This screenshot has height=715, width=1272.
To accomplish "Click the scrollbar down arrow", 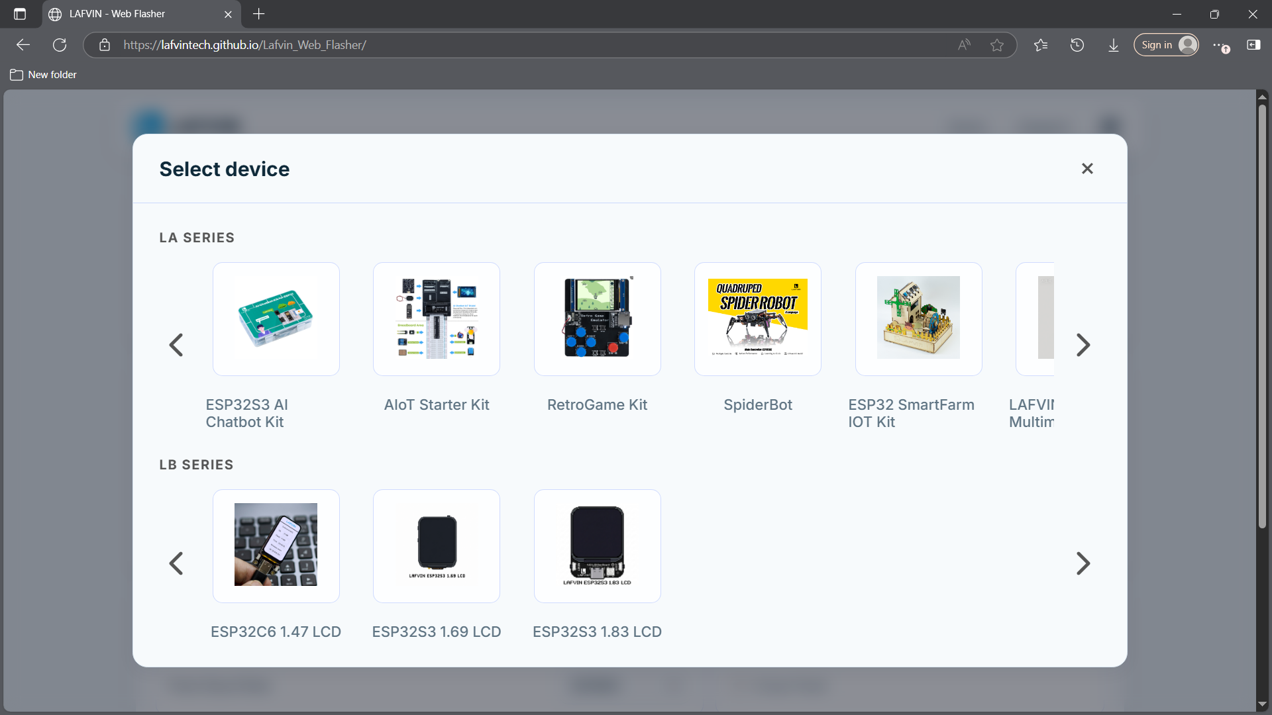I will point(1262,704).
